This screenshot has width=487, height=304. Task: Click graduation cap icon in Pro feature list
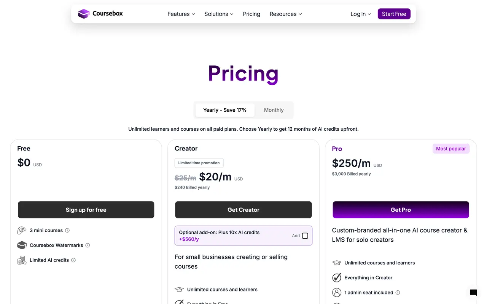337,263
